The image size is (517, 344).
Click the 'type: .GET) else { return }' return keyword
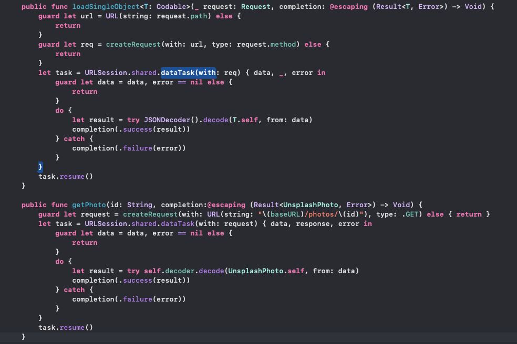pos(469,214)
